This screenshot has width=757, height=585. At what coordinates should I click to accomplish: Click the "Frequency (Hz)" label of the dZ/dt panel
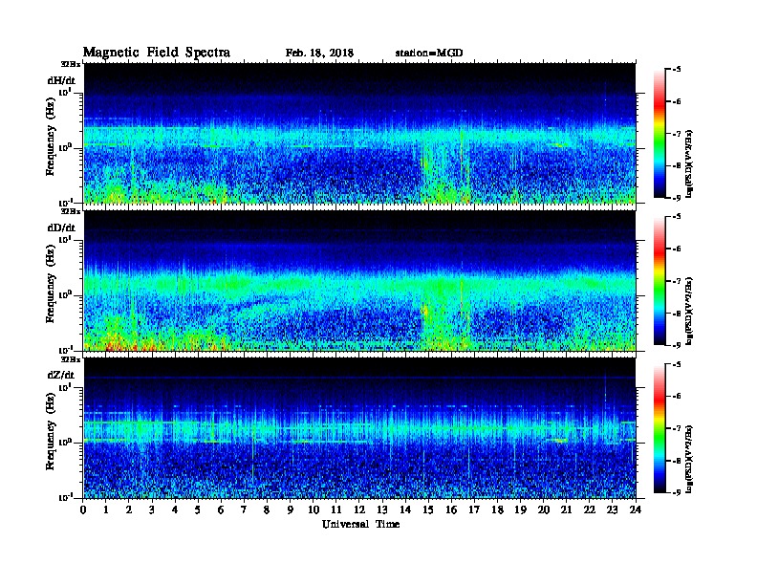[x=51, y=432]
